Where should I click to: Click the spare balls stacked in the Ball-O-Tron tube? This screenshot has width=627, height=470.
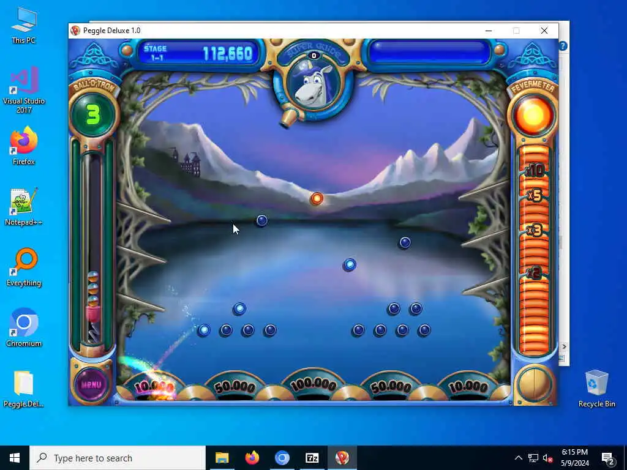93,289
